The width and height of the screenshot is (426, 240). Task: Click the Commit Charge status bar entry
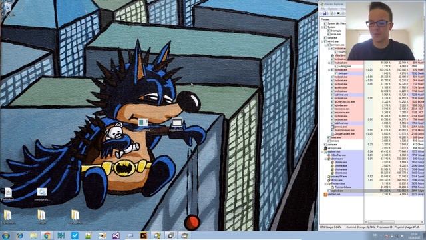point(361,227)
